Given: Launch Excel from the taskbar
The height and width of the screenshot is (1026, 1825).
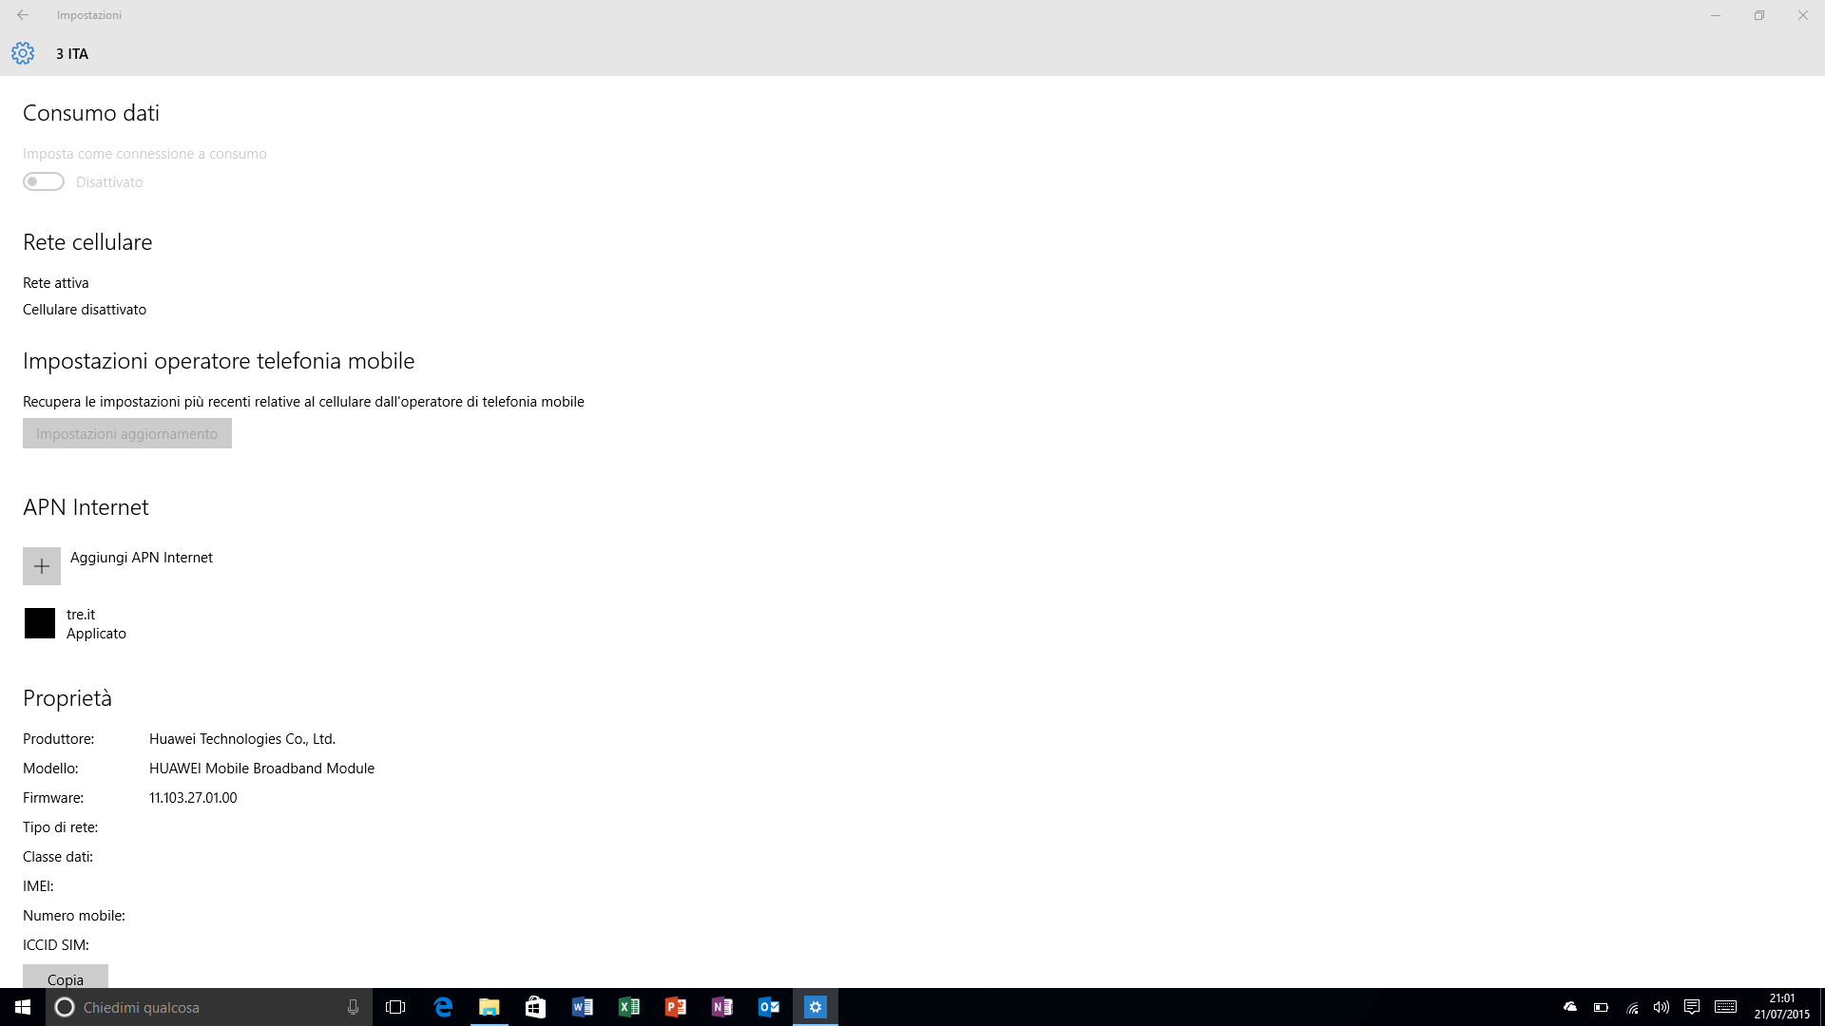Looking at the screenshot, I should click(629, 1007).
